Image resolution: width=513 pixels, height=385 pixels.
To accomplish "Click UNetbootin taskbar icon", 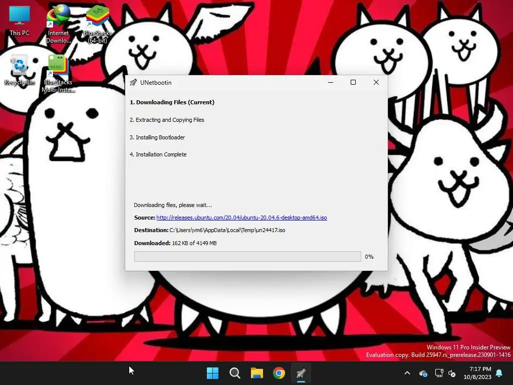I will (x=301, y=373).
